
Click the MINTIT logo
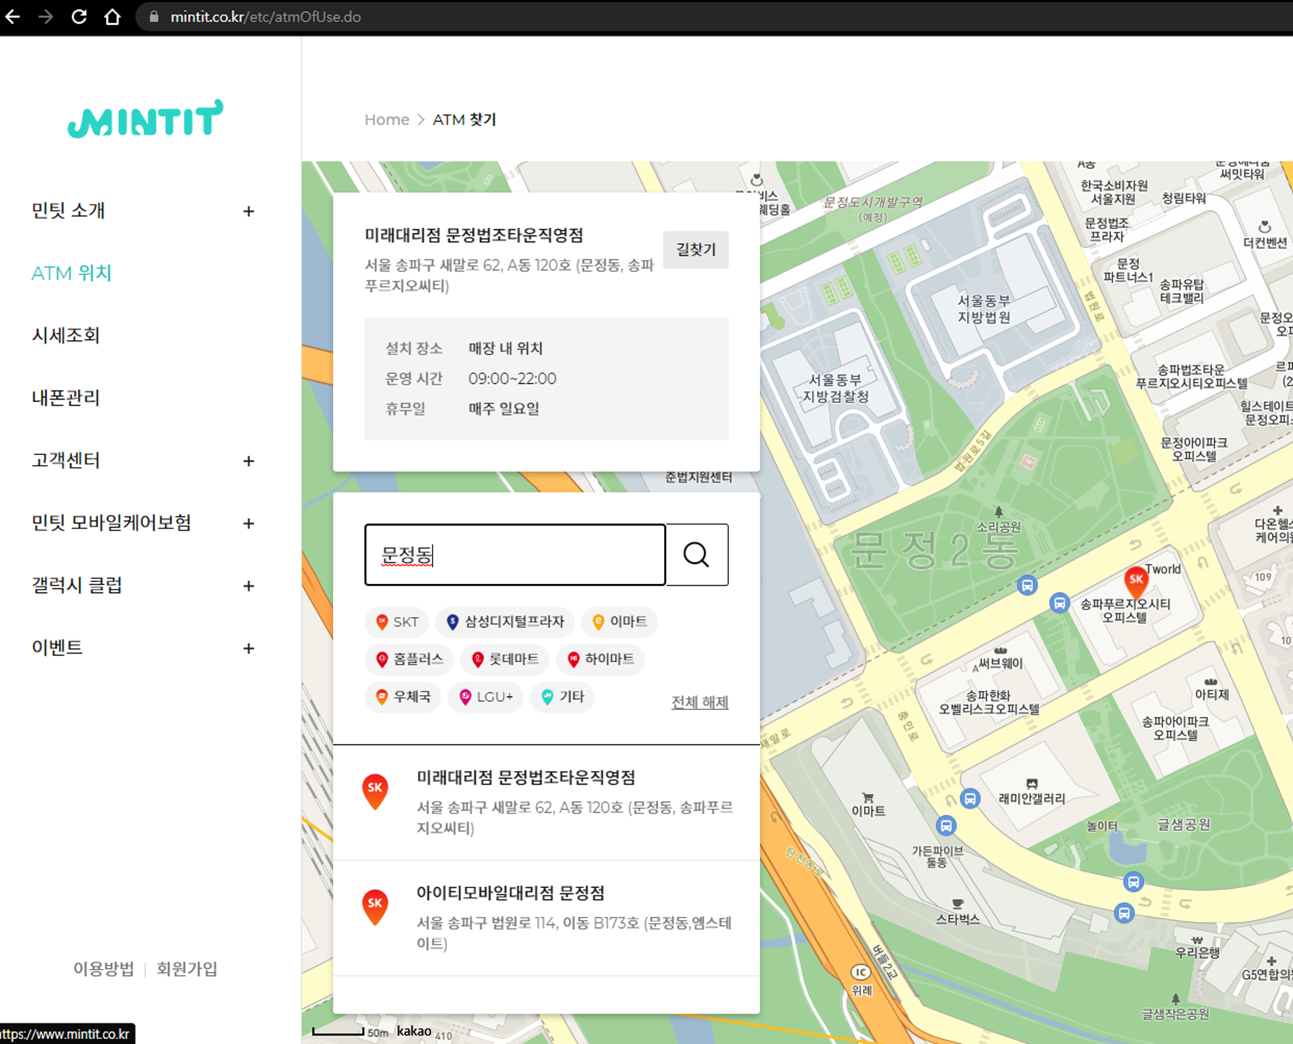pos(145,119)
